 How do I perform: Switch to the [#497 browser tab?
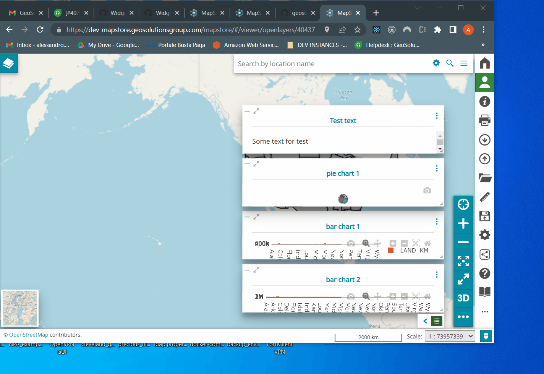71,13
